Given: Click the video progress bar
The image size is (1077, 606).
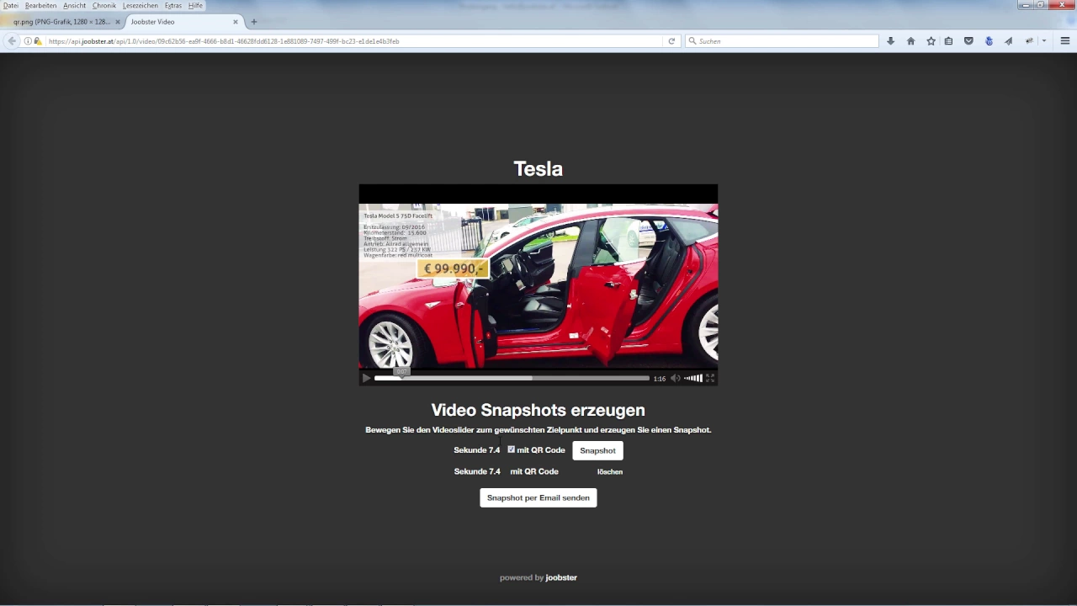Looking at the screenshot, I should coord(512,379).
